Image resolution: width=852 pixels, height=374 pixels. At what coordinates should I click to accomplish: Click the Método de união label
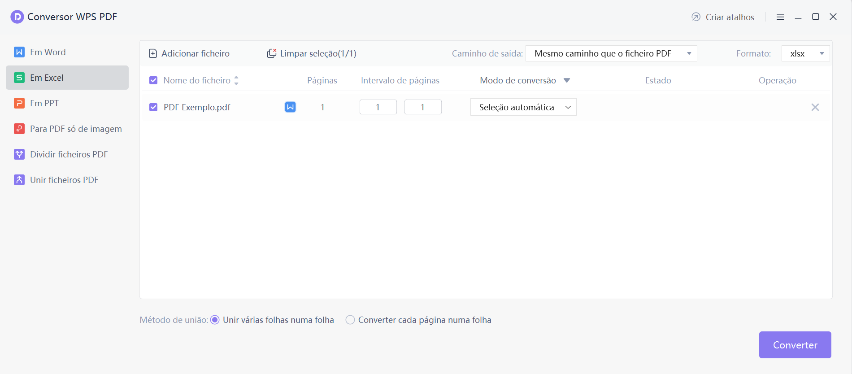coord(174,320)
